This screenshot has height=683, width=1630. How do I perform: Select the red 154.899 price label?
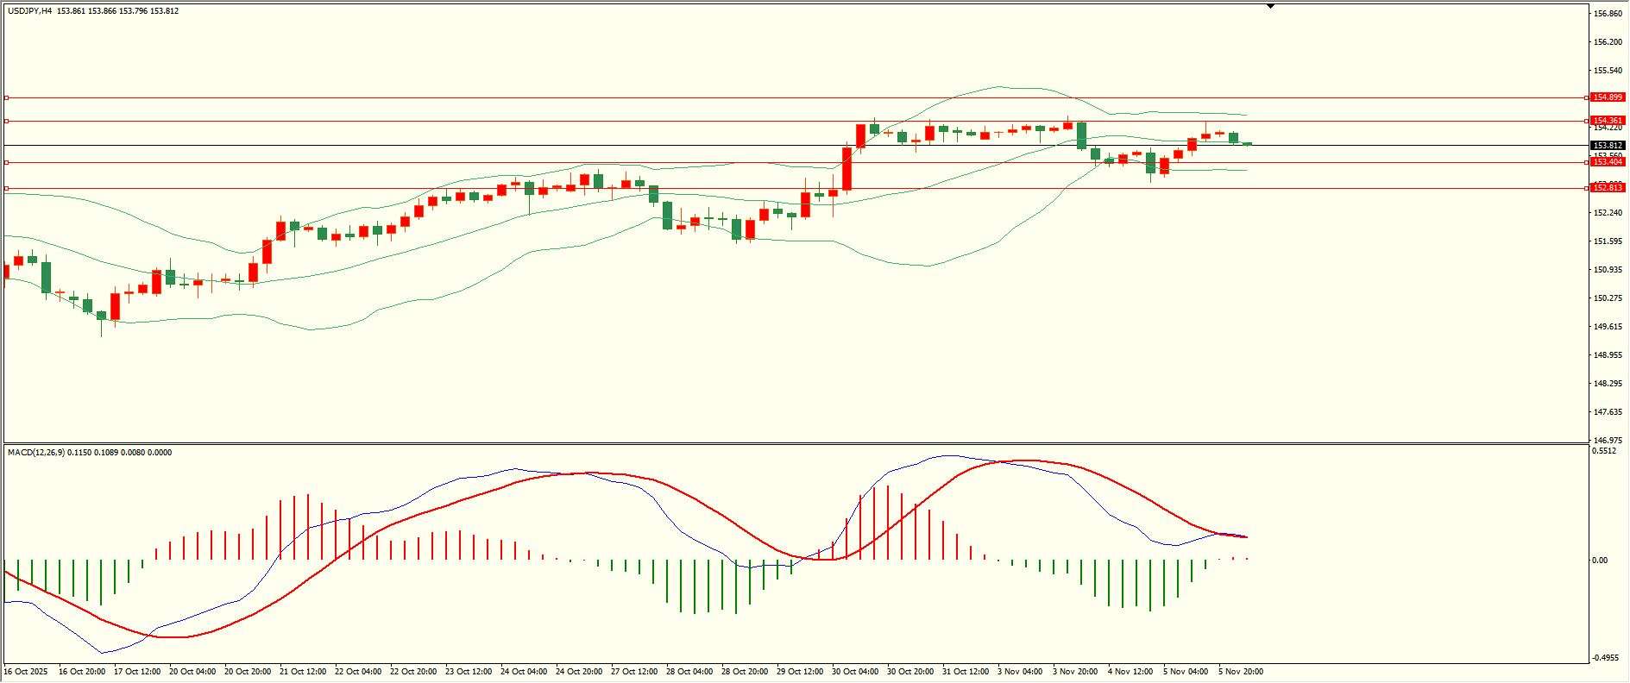click(1608, 97)
